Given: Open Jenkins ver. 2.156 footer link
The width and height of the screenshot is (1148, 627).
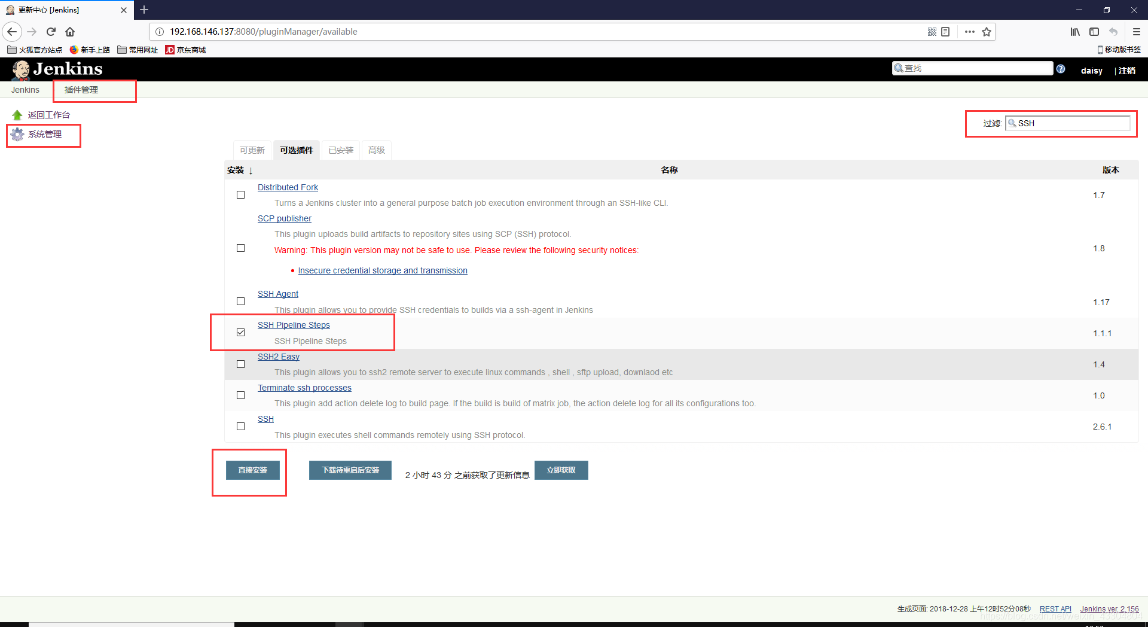Looking at the screenshot, I should tap(1110, 609).
